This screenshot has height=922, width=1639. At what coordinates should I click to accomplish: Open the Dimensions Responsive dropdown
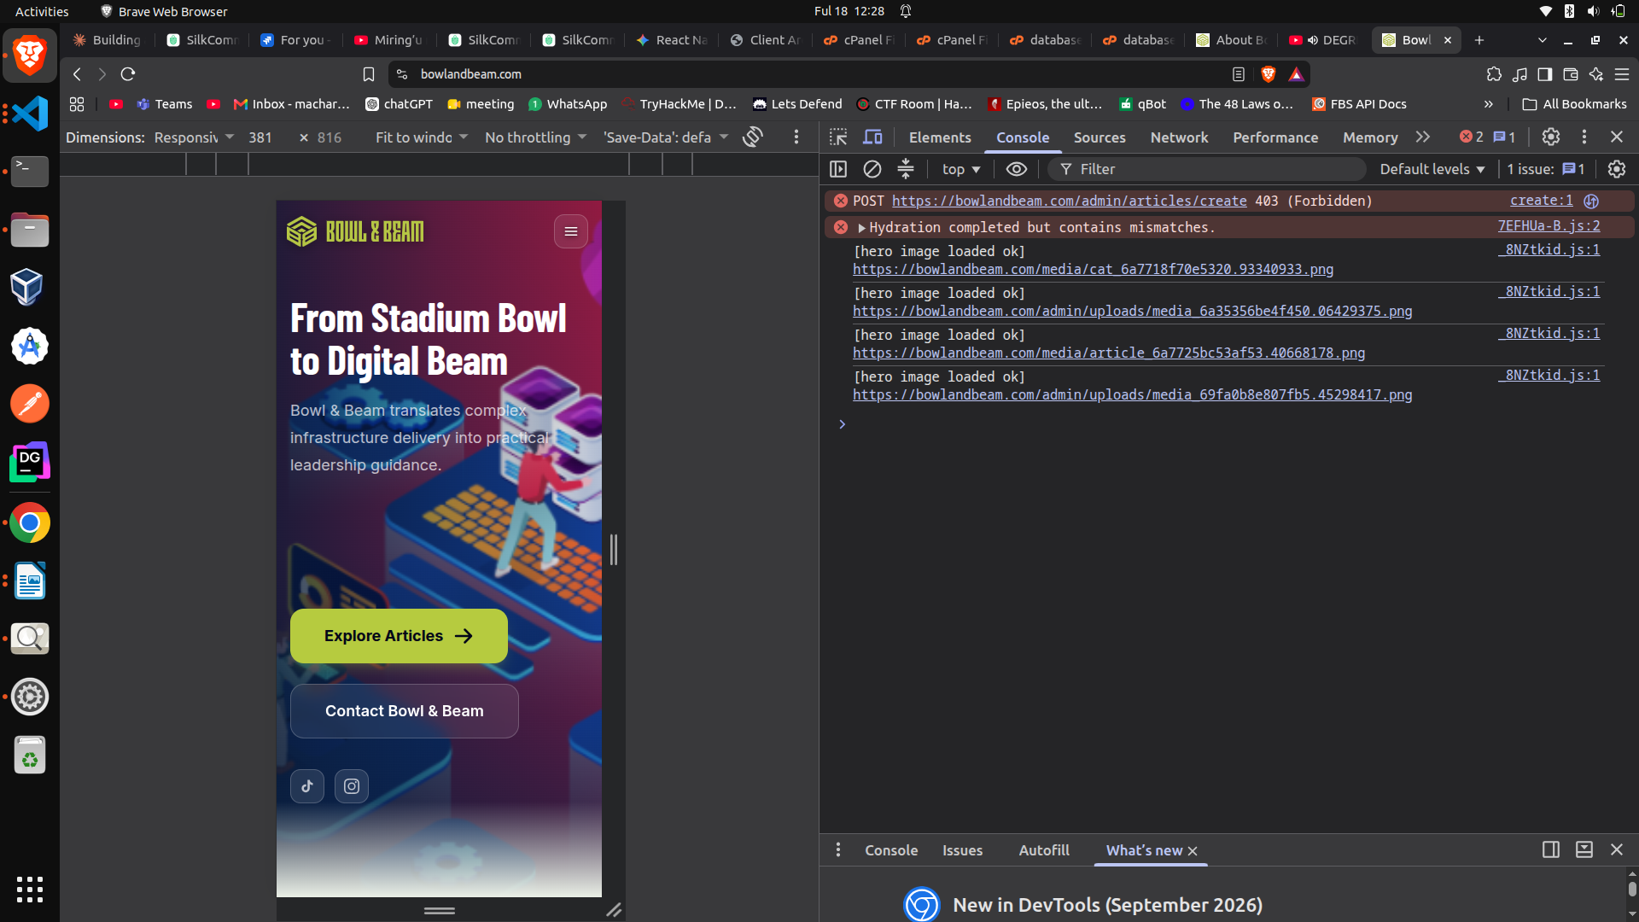click(x=194, y=137)
